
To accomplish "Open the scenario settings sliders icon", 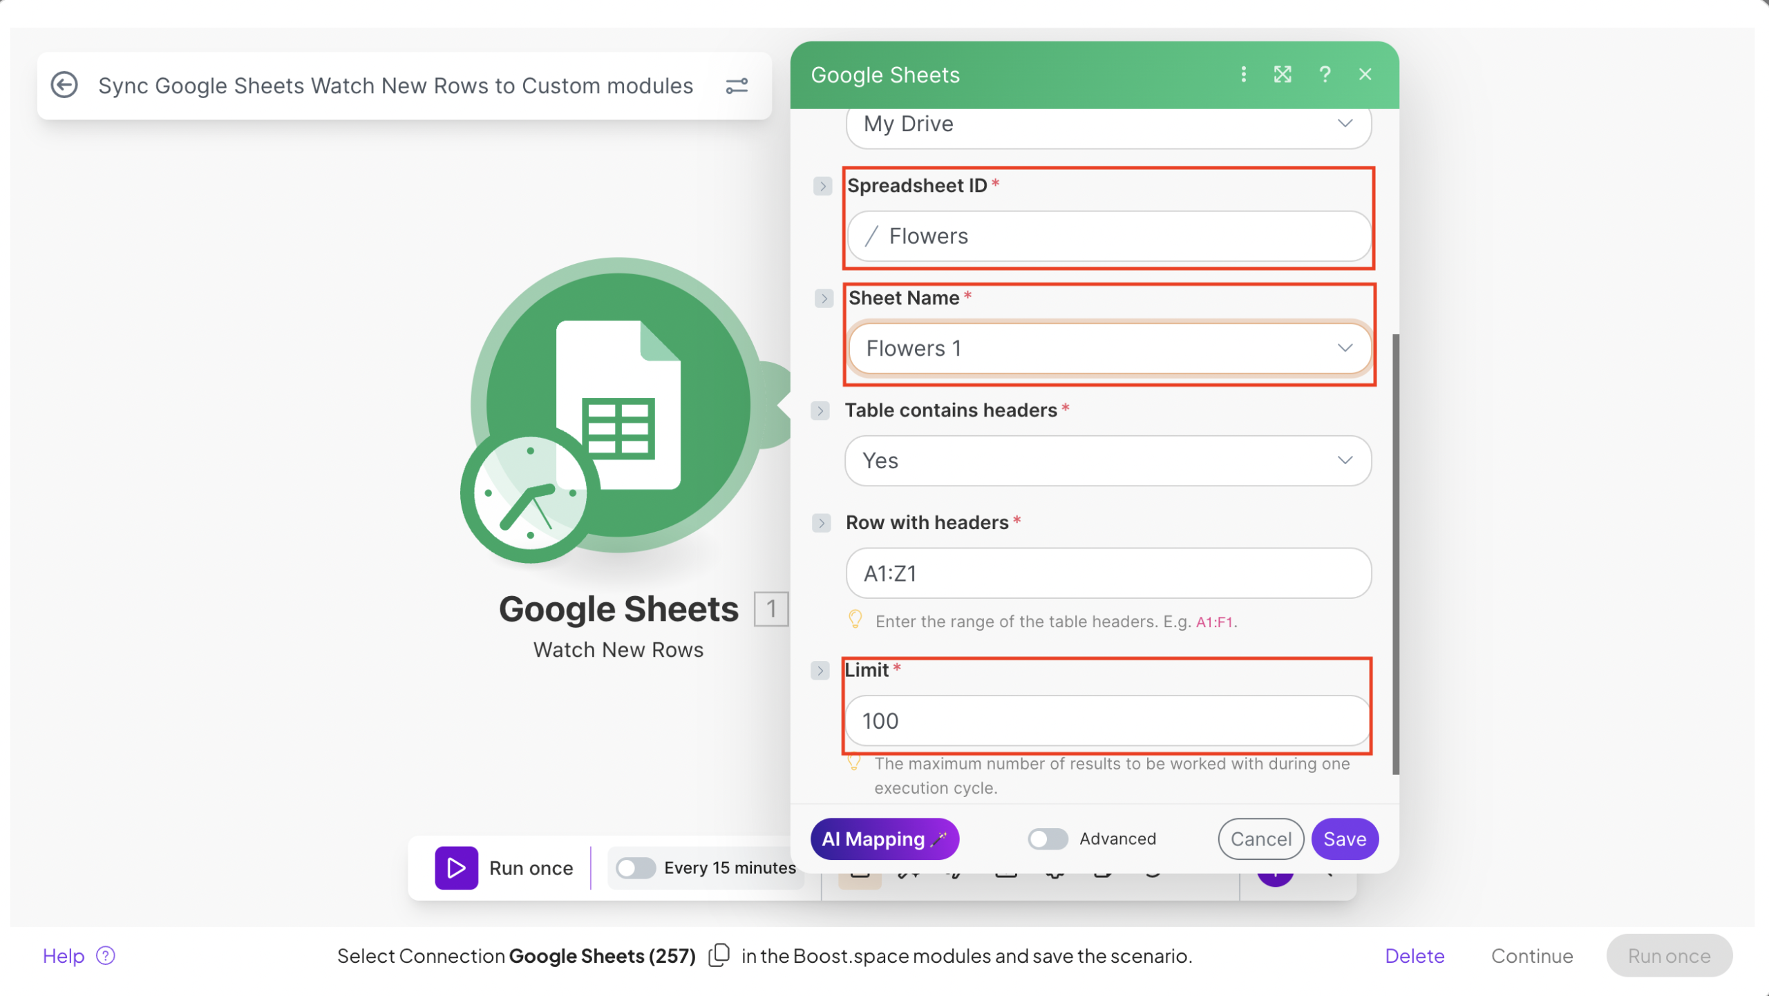I will click(737, 86).
